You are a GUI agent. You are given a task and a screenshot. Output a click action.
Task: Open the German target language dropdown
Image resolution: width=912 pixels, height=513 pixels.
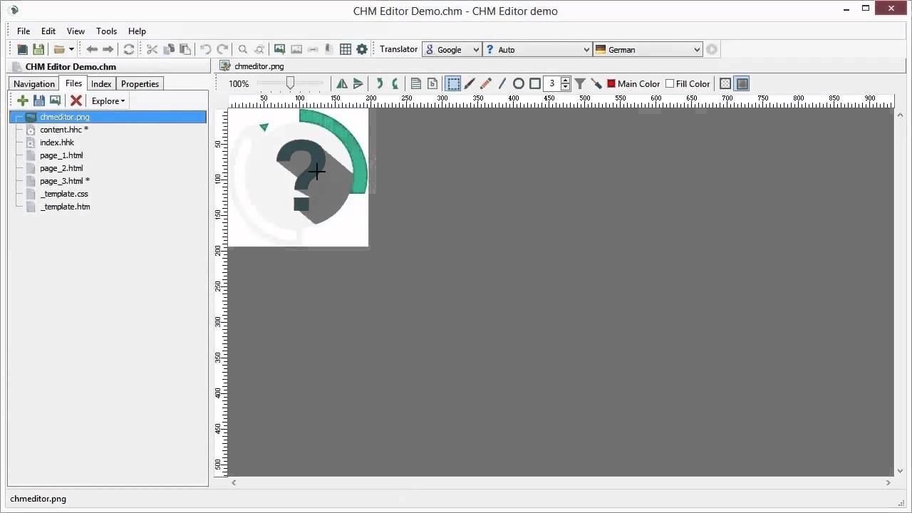coord(648,49)
